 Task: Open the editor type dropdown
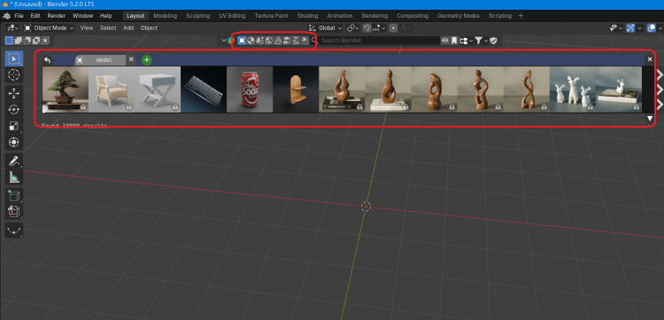tap(12, 28)
